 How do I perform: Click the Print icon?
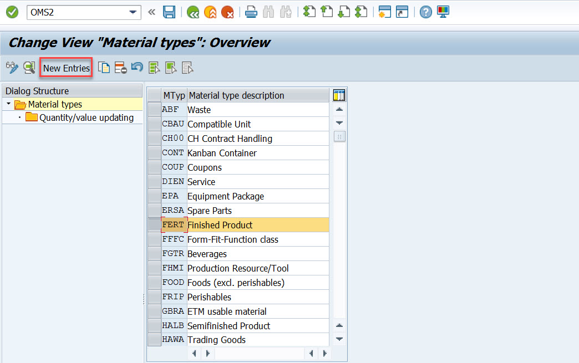[x=251, y=12]
